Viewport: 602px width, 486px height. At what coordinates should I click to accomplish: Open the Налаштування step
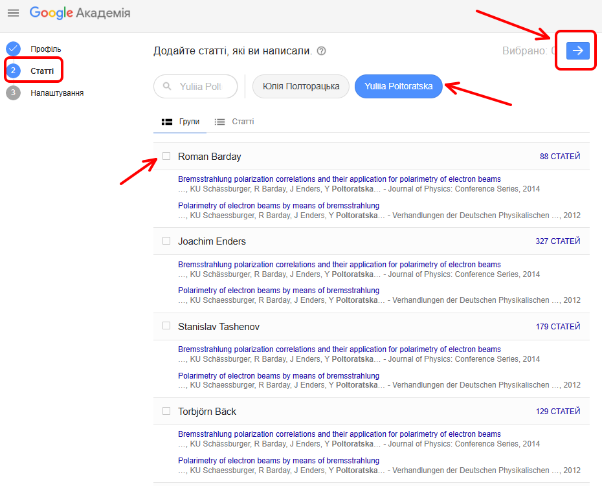tap(57, 93)
